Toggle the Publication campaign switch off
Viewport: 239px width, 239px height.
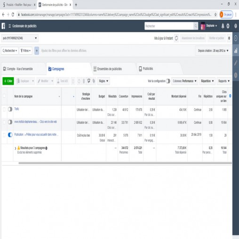coord(10,135)
